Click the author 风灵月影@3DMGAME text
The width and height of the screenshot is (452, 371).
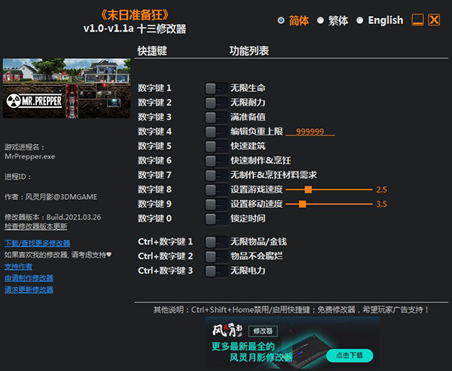[x=61, y=197]
